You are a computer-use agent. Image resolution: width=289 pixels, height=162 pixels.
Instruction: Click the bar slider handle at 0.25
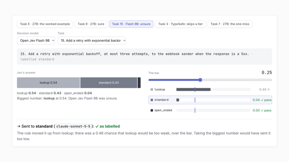[200, 80]
